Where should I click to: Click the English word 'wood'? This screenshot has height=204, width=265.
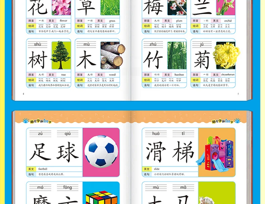coord(112,75)
